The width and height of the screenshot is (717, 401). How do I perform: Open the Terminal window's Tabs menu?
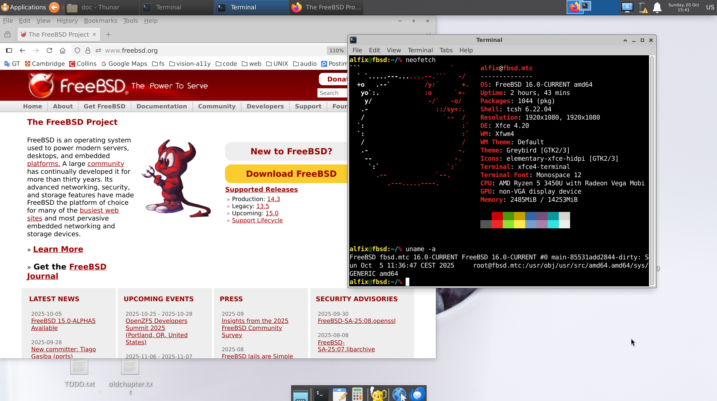pos(446,50)
